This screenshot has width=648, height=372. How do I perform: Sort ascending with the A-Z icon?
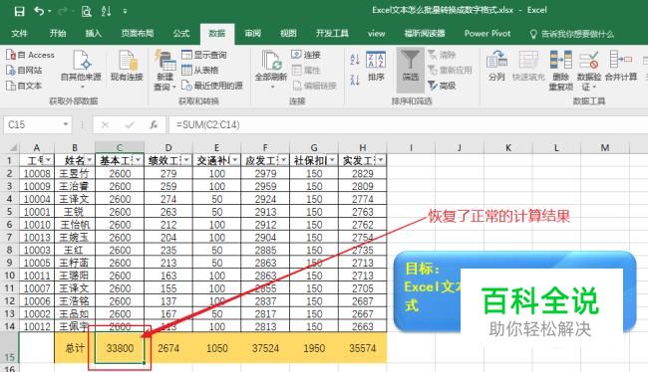coord(355,60)
